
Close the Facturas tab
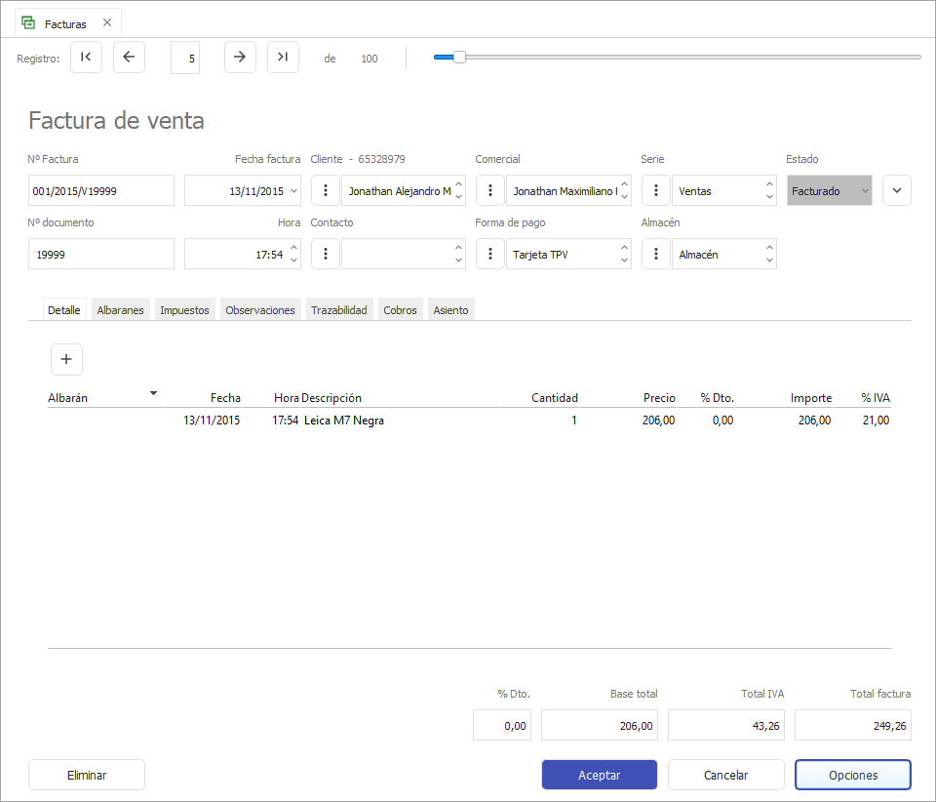(107, 22)
